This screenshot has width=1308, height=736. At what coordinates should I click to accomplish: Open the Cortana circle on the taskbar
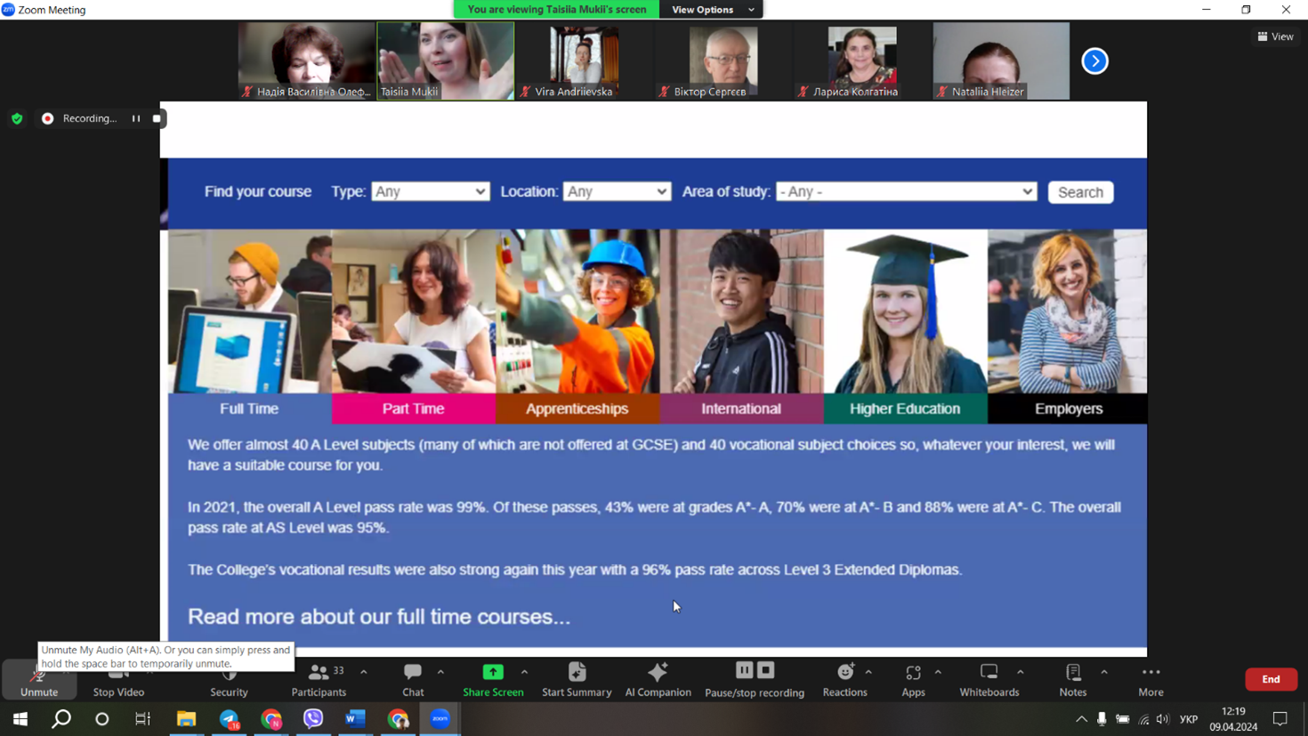[x=101, y=719]
